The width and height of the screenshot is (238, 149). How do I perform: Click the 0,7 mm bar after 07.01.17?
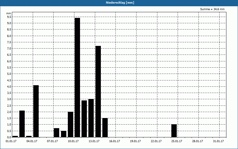tap(57, 133)
